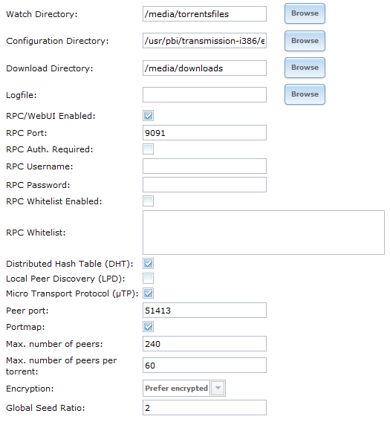This screenshot has width=390, height=422.
Task: Uncheck the Portmap checkbox
Action: click(148, 327)
